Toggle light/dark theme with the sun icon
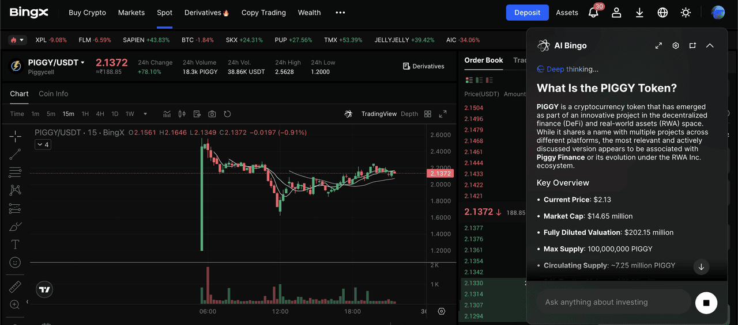This screenshot has width=738, height=325. point(686,13)
